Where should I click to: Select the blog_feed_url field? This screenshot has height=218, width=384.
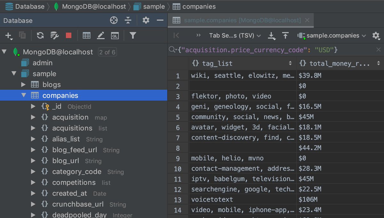pyautogui.click(x=75, y=150)
